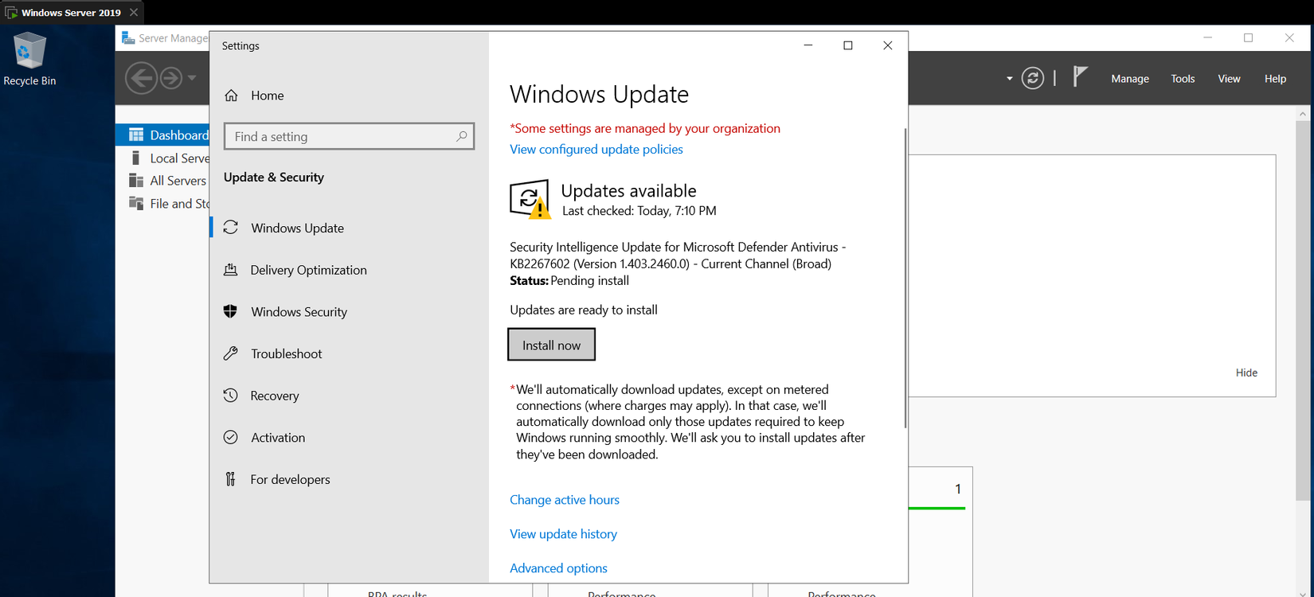Click the Server Manager notifications flag
1314x597 pixels.
tap(1080, 77)
